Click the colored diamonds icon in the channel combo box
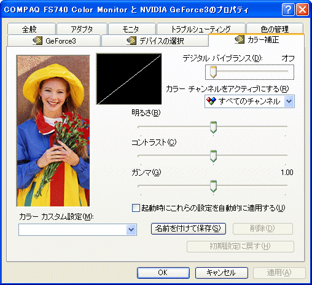 point(211,101)
